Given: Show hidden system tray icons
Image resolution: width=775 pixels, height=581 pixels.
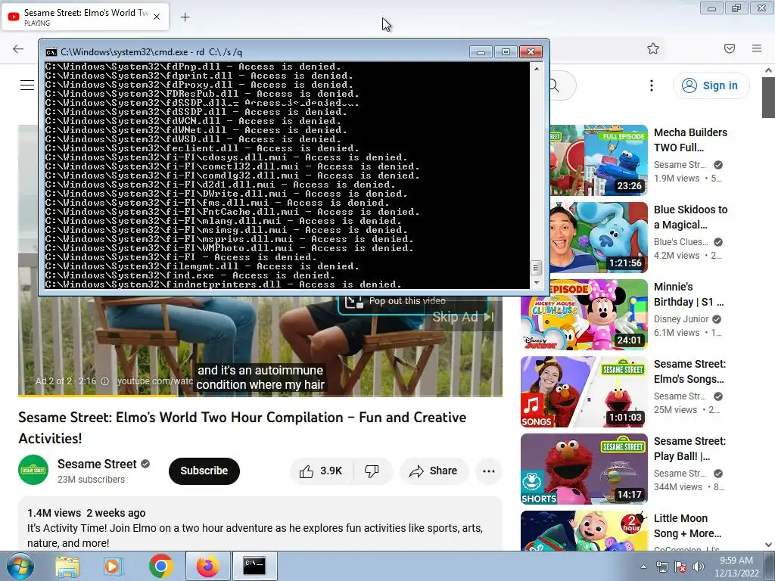Looking at the screenshot, I should [x=643, y=567].
